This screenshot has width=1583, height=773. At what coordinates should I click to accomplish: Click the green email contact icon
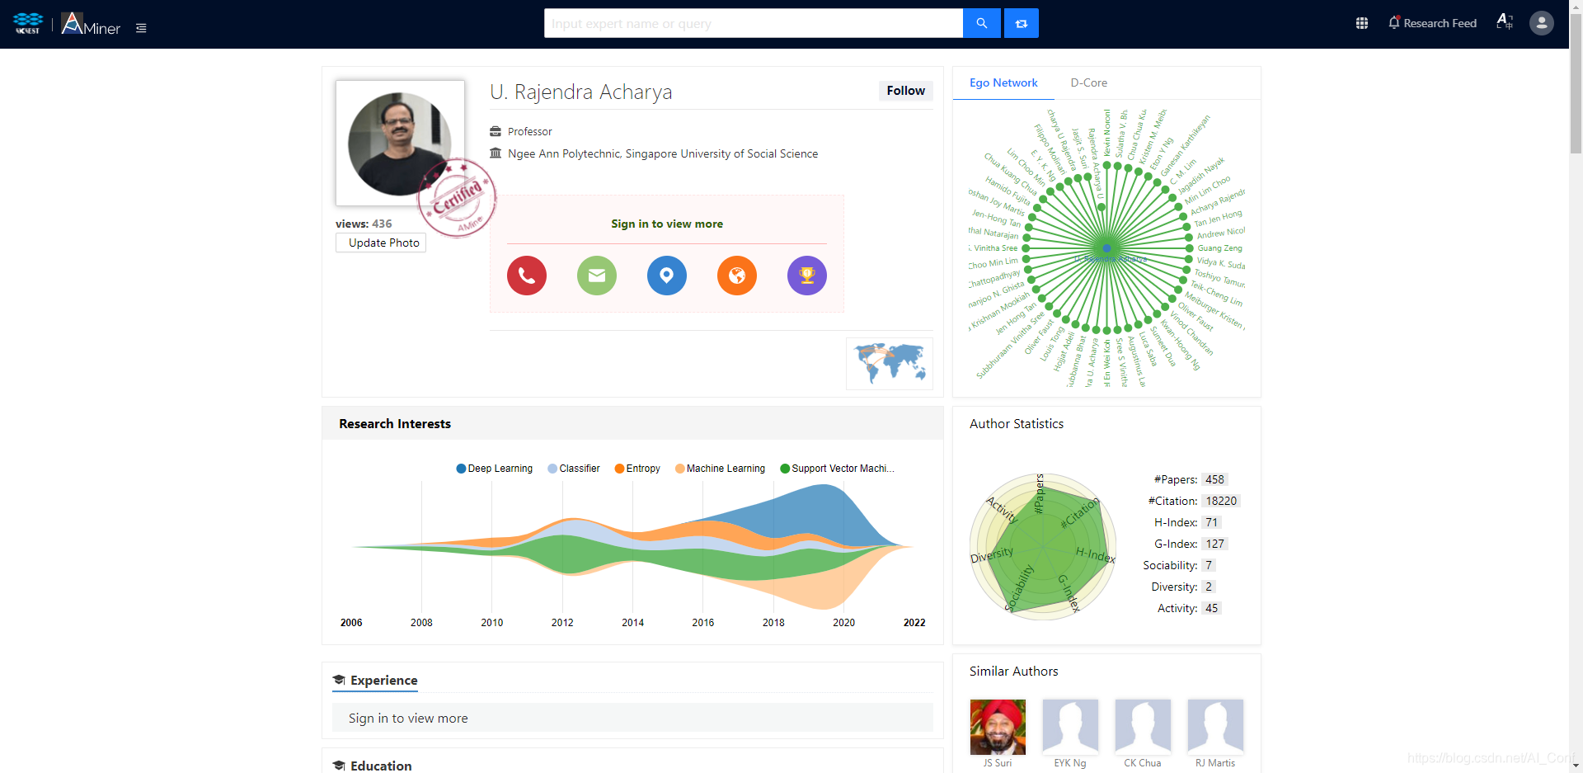[597, 276]
